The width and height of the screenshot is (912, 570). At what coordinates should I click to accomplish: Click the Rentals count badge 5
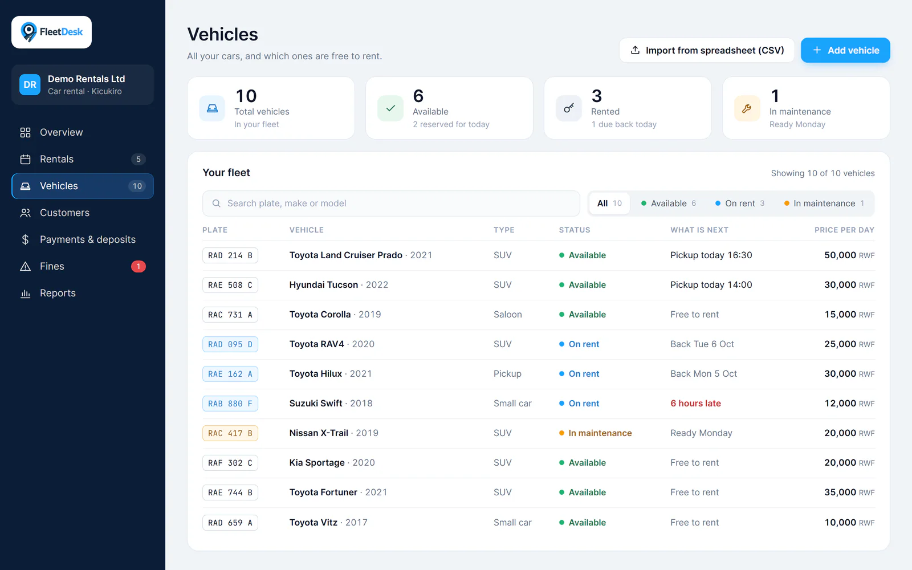(139, 159)
